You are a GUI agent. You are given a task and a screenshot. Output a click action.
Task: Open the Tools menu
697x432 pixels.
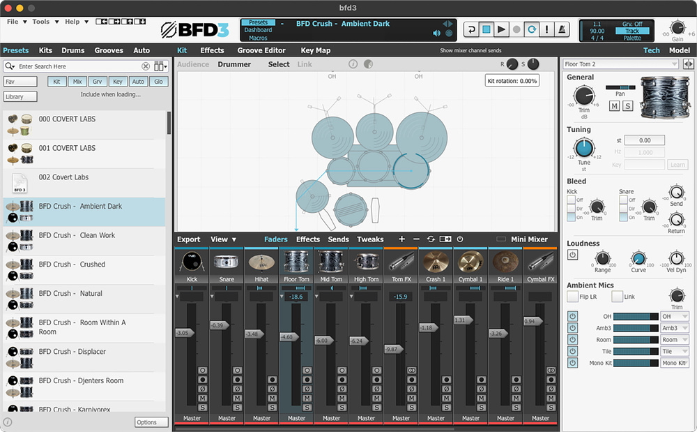(40, 22)
